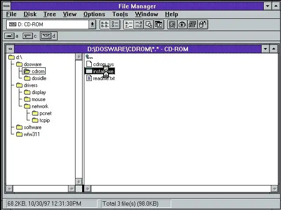Select the pcnet folder in tree
This screenshot has height=210, width=281.
42,113
